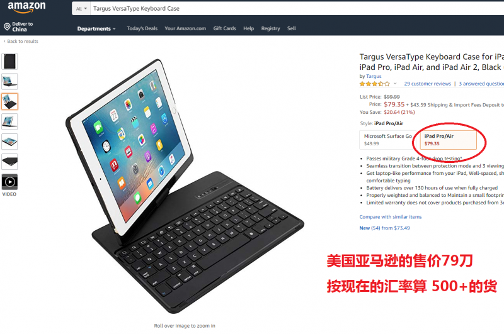Open the Deliver to China location pin
This screenshot has height=334, width=504.
tap(7, 26)
